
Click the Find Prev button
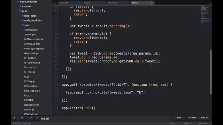click(x=192, y=118)
